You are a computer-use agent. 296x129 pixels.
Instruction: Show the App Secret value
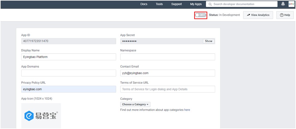click(x=209, y=41)
